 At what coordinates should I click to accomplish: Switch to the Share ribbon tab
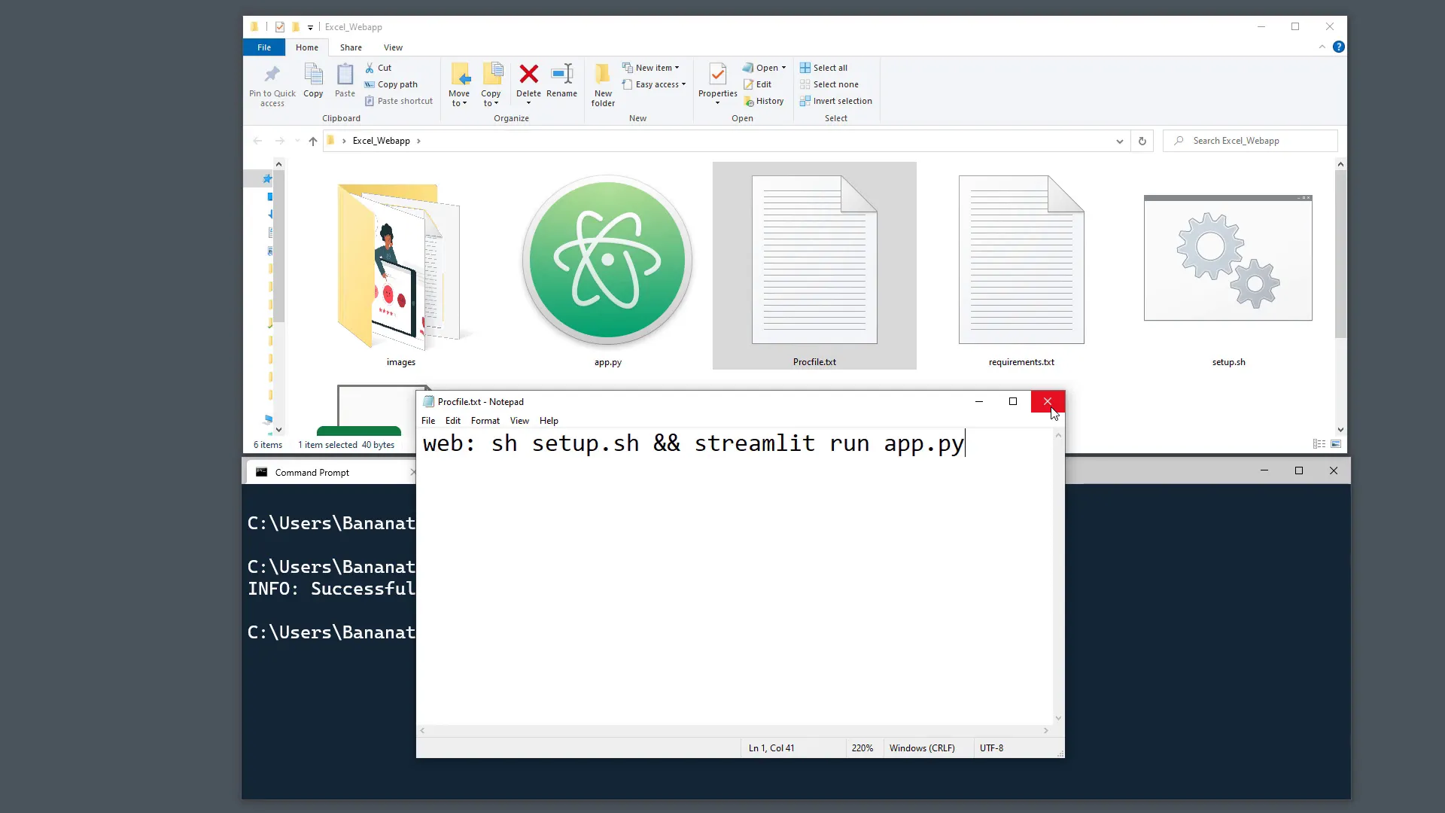point(351,47)
